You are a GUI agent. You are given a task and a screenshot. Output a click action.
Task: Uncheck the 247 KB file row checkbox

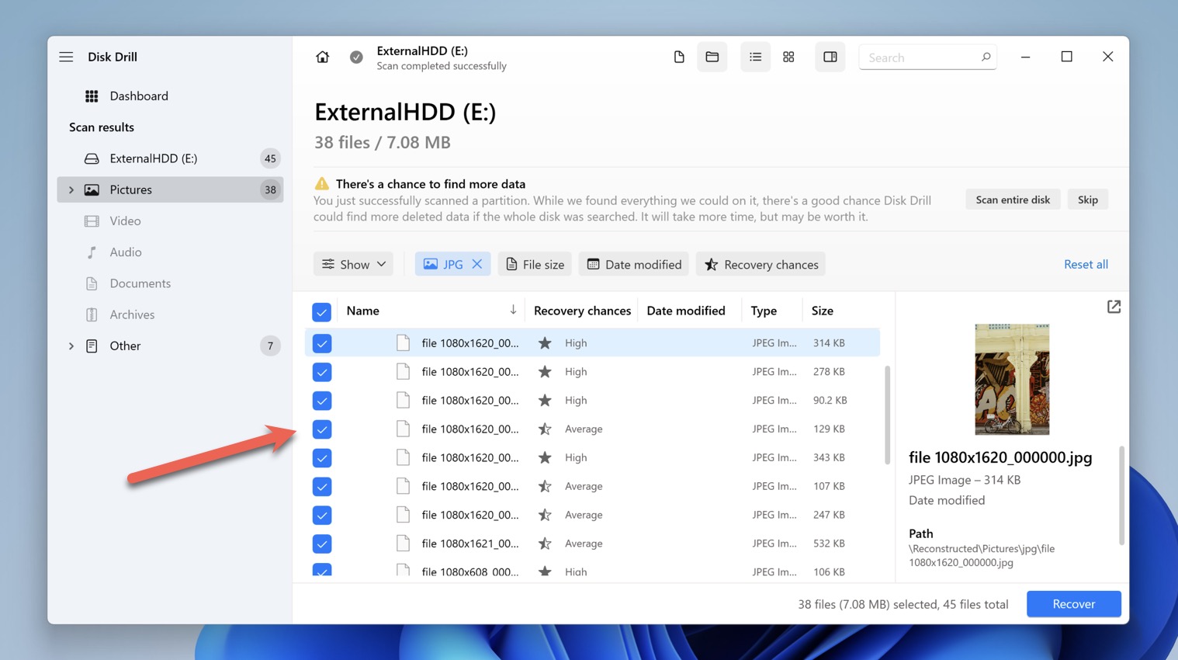point(322,516)
